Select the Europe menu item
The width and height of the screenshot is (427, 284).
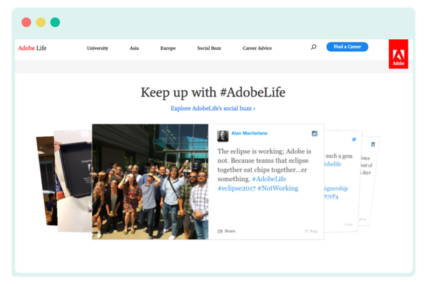[x=168, y=48]
